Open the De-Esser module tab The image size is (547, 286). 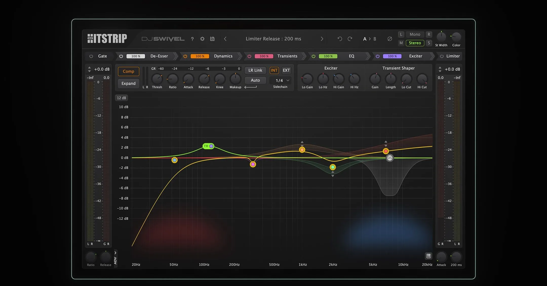tap(159, 56)
